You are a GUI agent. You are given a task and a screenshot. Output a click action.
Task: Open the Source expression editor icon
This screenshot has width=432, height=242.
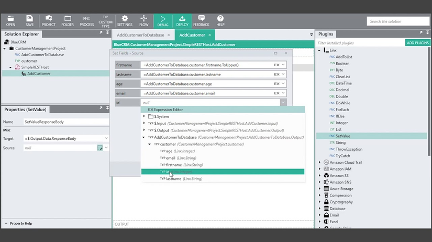(x=100, y=148)
